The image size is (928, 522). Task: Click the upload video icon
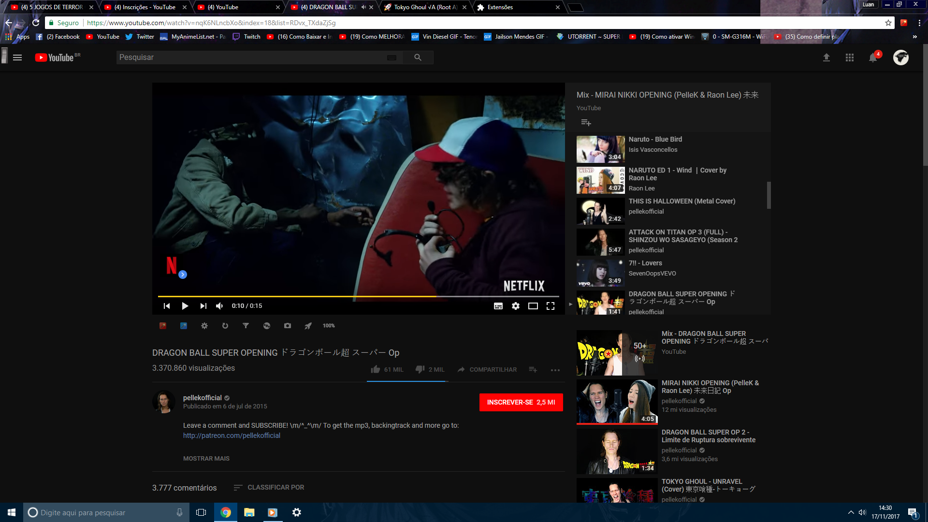(826, 58)
